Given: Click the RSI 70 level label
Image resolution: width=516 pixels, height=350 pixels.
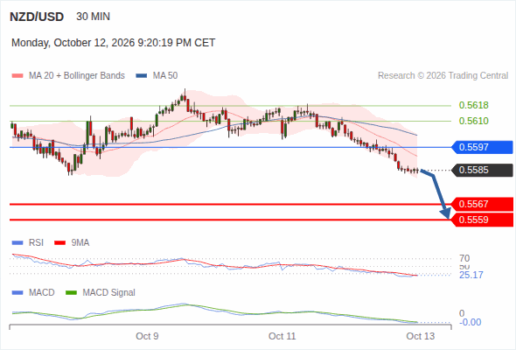Looking at the screenshot, I should [x=464, y=258].
